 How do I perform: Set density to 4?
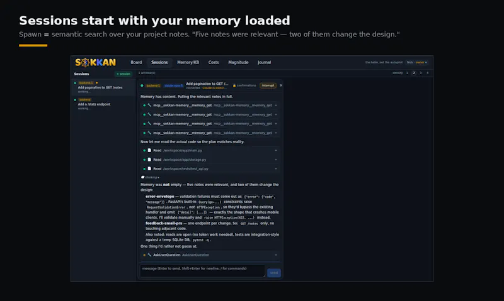[428, 73]
